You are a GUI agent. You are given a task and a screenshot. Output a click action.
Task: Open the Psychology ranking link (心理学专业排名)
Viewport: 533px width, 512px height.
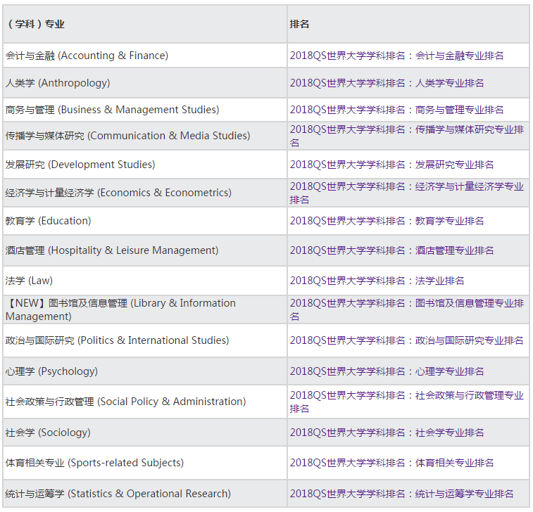click(x=387, y=371)
